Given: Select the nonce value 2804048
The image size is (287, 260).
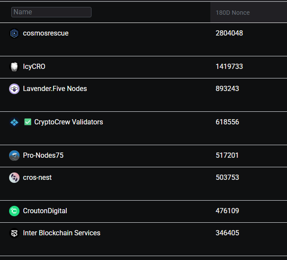Looking at the screenshot, I should [x=229, y=33].
